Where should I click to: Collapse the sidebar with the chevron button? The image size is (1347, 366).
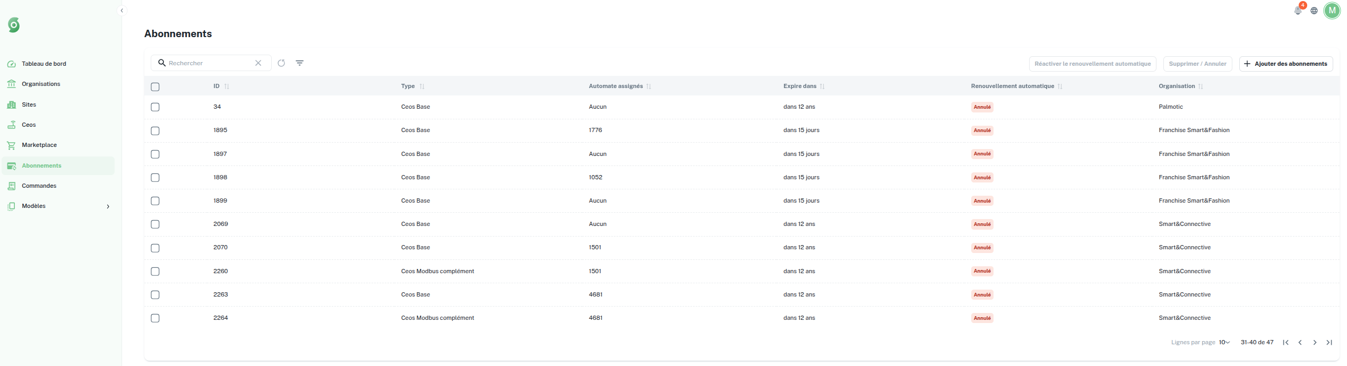[122, 11]
